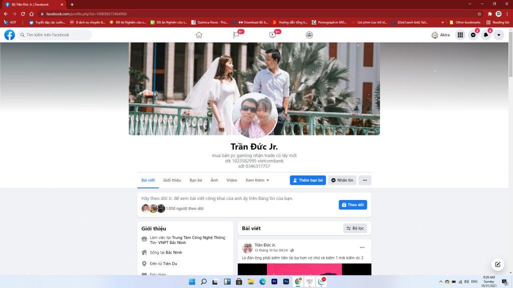This screenshot has width=513, height=288.
Task: Click the address bar URL
Action: point(86,13)
